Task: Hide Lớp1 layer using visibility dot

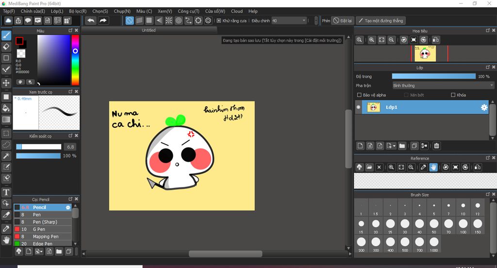Action: [359, 107]
